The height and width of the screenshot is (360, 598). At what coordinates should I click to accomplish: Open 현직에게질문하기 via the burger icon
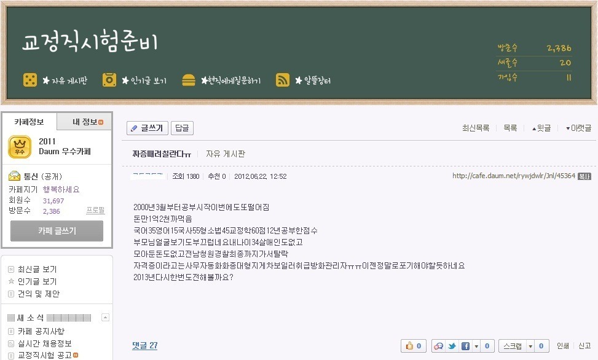189,79
